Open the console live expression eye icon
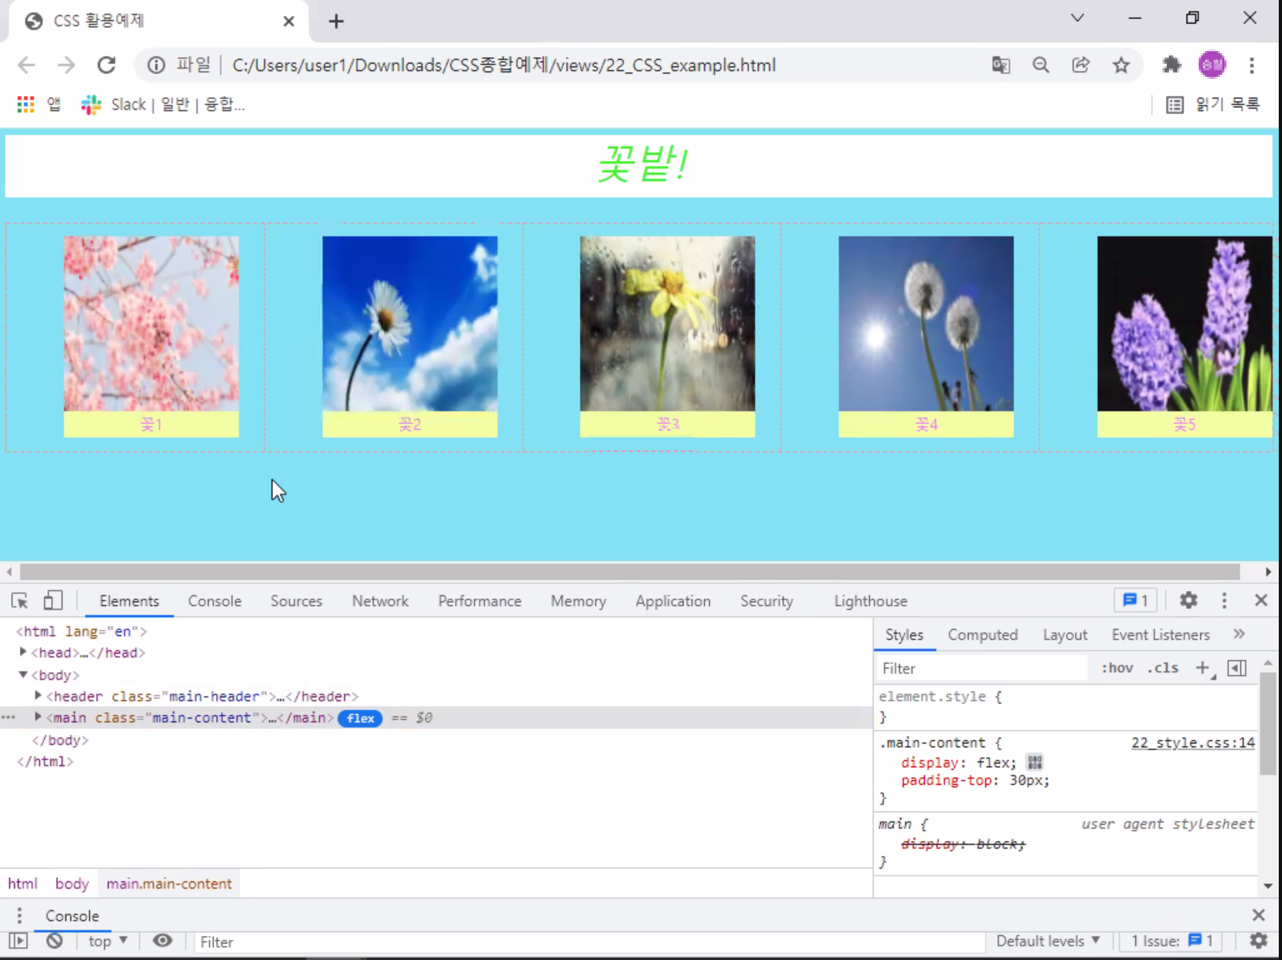1282x960 pixels. pyautogui.click(x=162, y=940)
